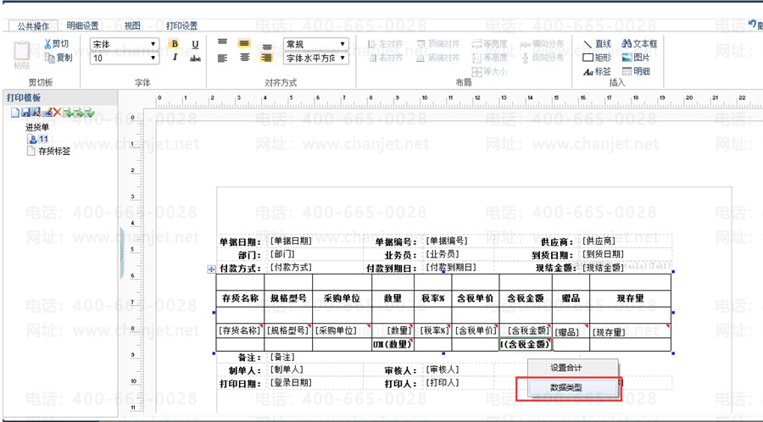
Task: Select the [备注] field
Action: (282, 357)
